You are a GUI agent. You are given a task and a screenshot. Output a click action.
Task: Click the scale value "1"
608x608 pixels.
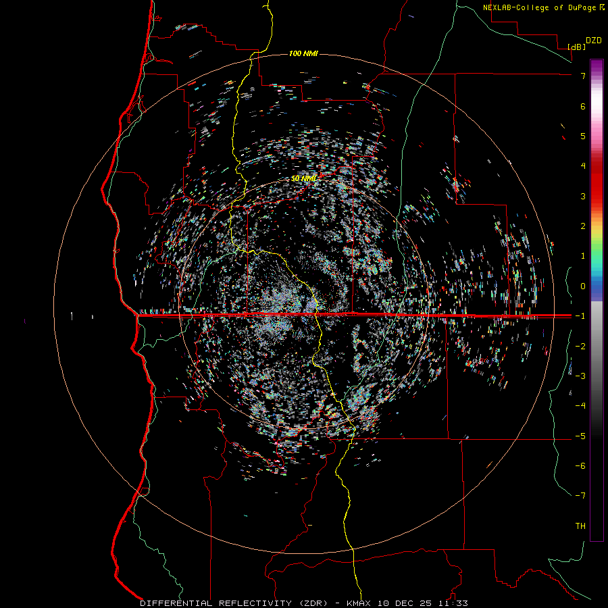coord(583,256)
